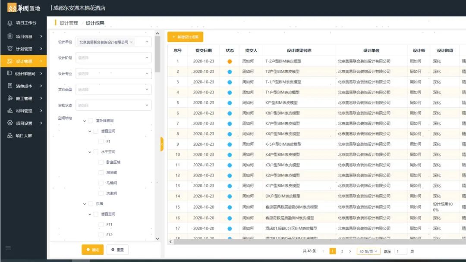Screen dimensions: 466x262
Task: Open the 项目大屏 sidebar icon
Action: [x=9, y=135]
